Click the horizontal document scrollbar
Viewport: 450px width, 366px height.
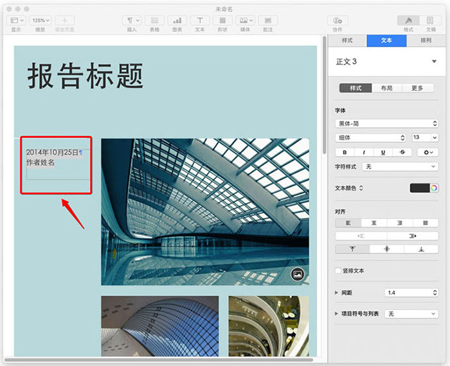coord(158,360)
